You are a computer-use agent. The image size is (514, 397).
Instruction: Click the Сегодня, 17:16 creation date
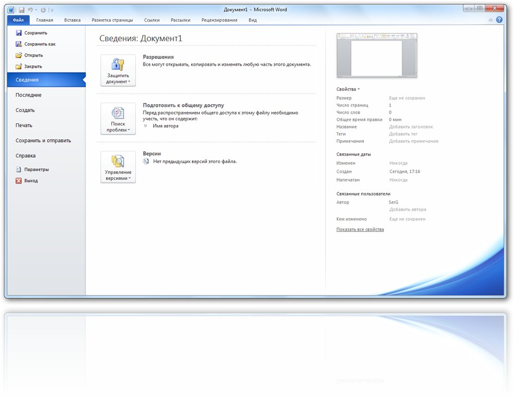405,172
